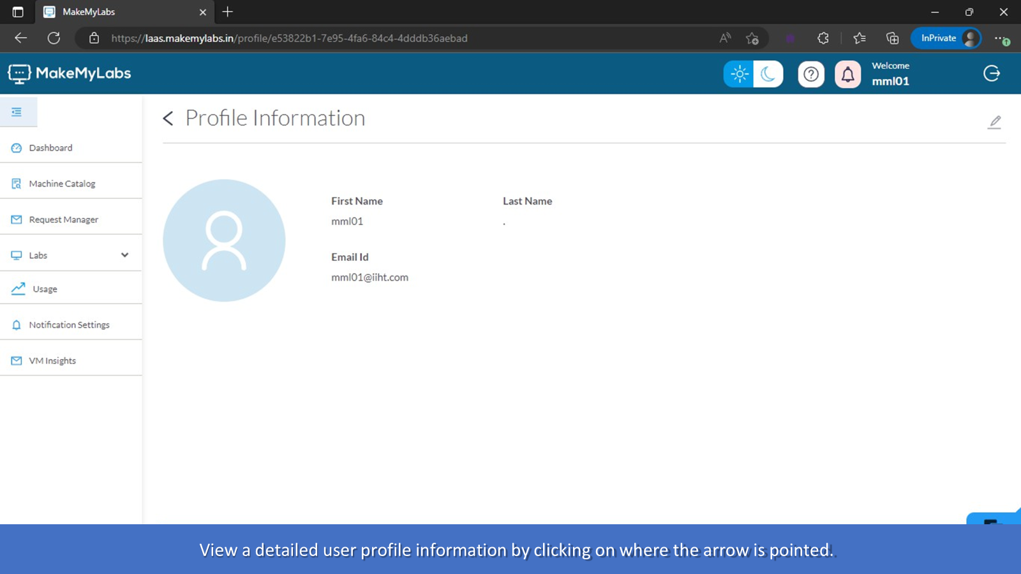Switch to dark mode moon toggle
The height and width of the screenshot is (574, 1021).
(768, 75)
